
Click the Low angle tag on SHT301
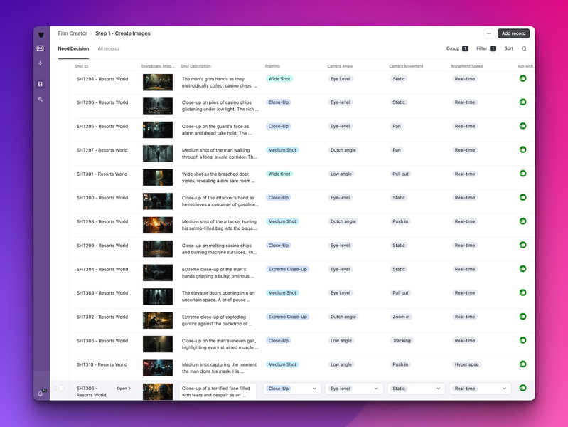[x=341, y=174]
